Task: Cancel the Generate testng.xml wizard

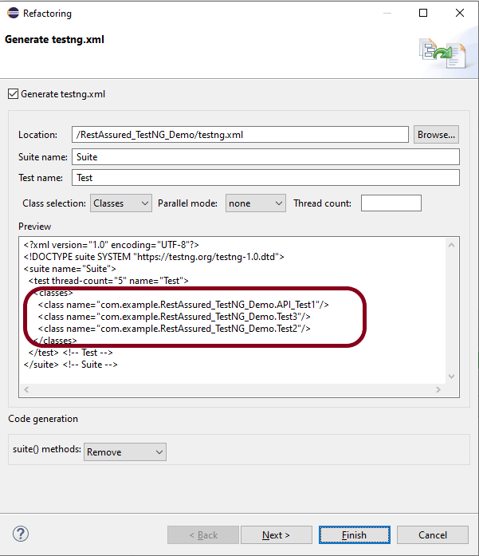Action: click(432, 535)
